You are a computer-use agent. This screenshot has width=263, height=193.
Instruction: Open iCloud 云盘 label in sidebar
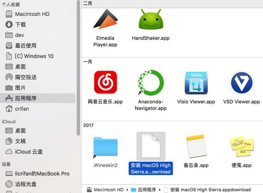(x=29, y=152)
